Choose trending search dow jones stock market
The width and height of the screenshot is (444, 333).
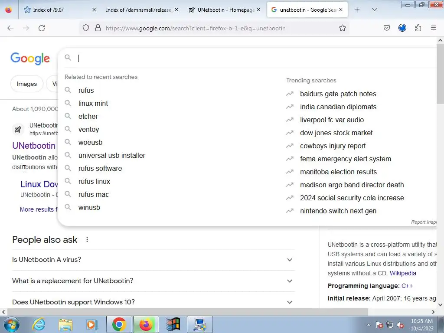point(336,133)
